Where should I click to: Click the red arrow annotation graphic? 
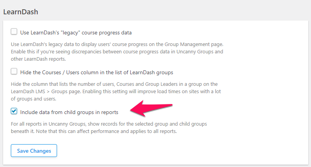click(150, 108)
